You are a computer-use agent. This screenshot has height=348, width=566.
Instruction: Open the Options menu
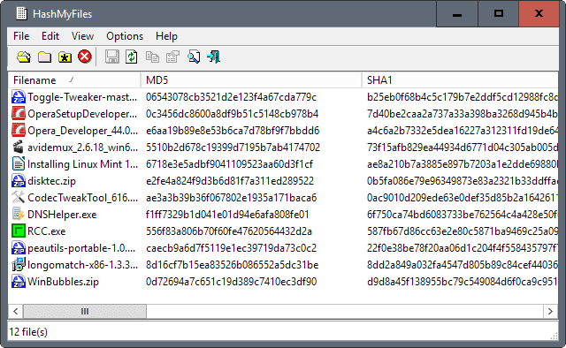tap(125, 36)
